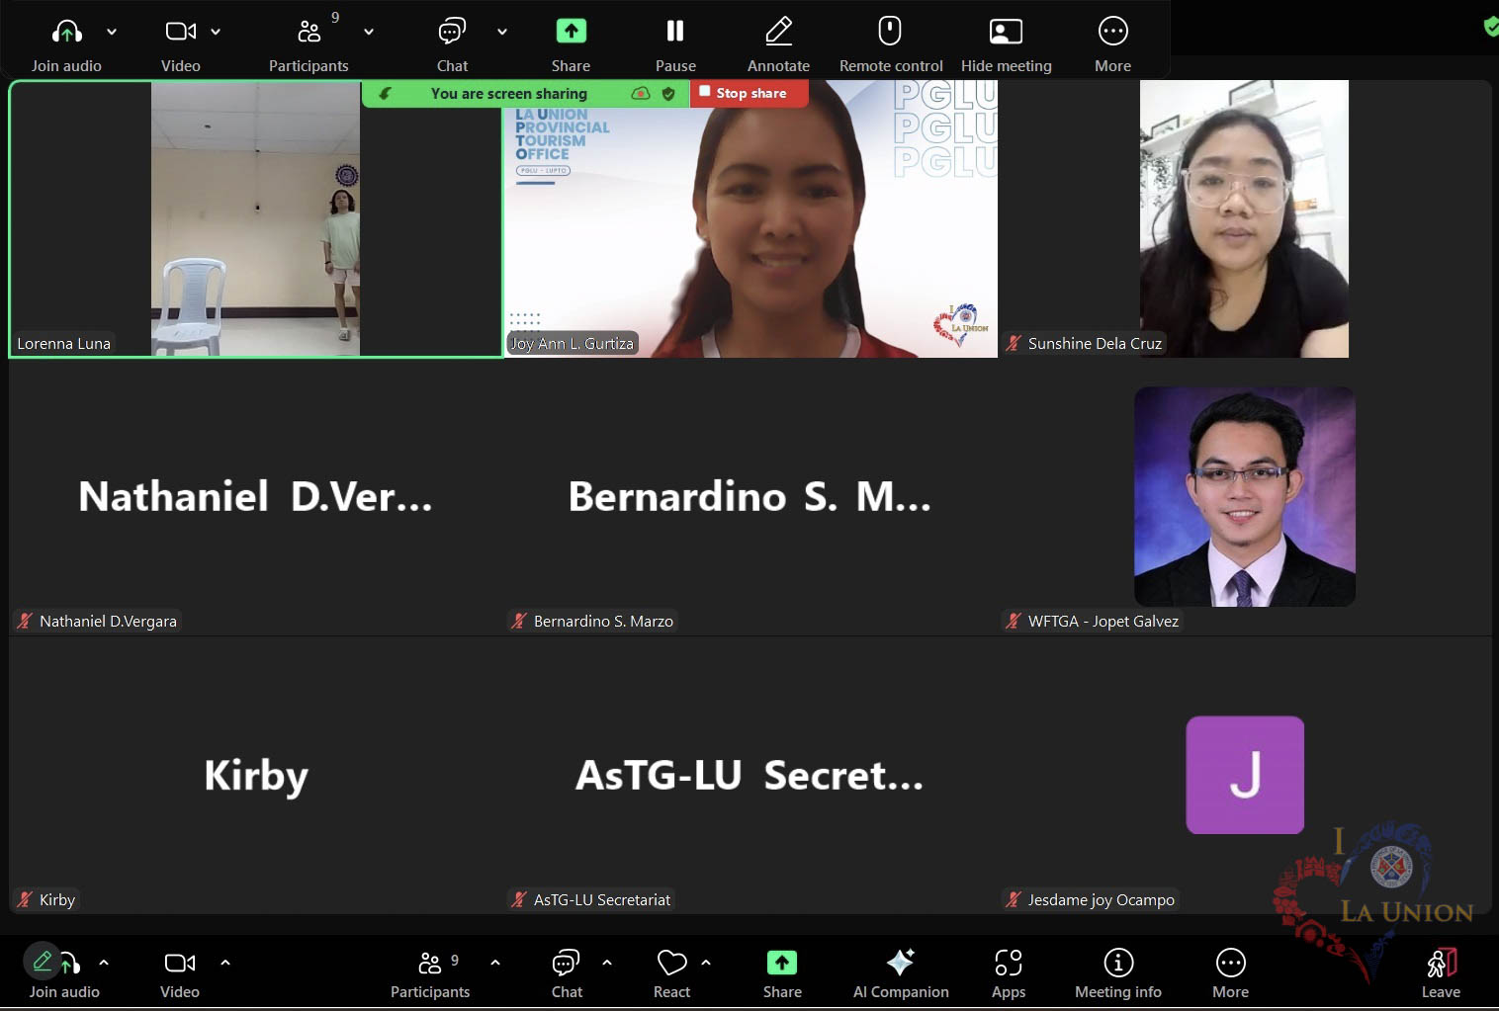1499x1011 pixels.
Task: Click the muted mic icon beside Nathaniel D.Vergara
Action: (25, 621)
